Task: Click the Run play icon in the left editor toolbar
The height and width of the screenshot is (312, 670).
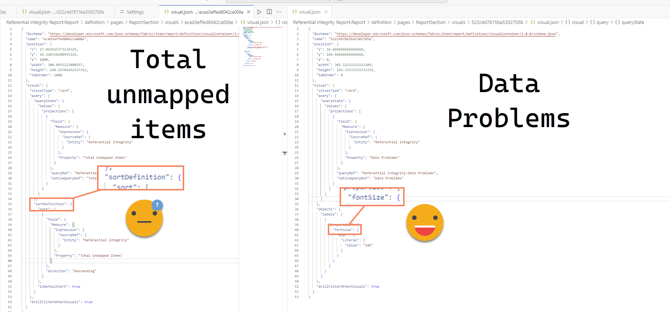Action: tap(260, 12)
